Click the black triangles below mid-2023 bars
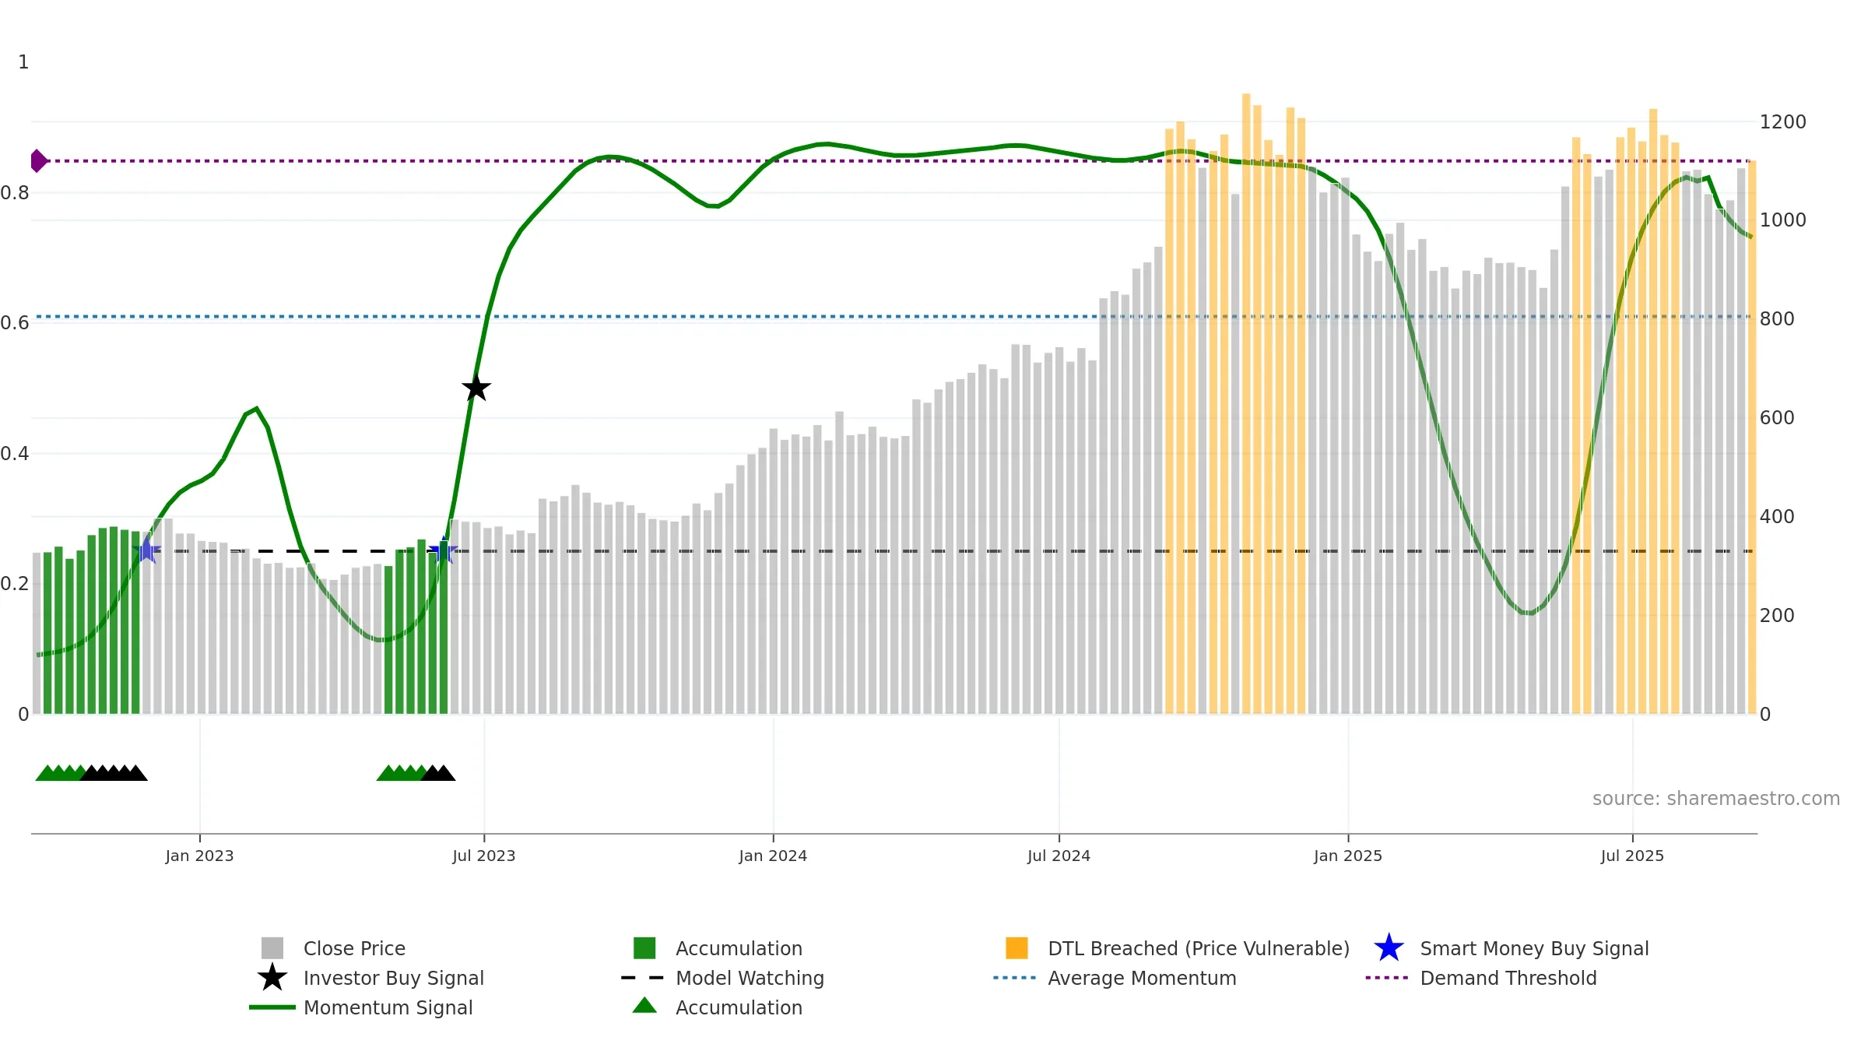The width and height of the screenshot is (1868, 1051). [437, 773]
